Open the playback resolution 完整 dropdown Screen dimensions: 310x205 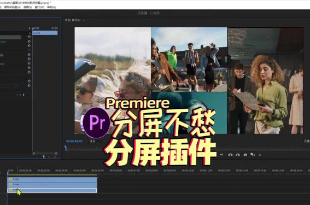(x=307, y=141)
